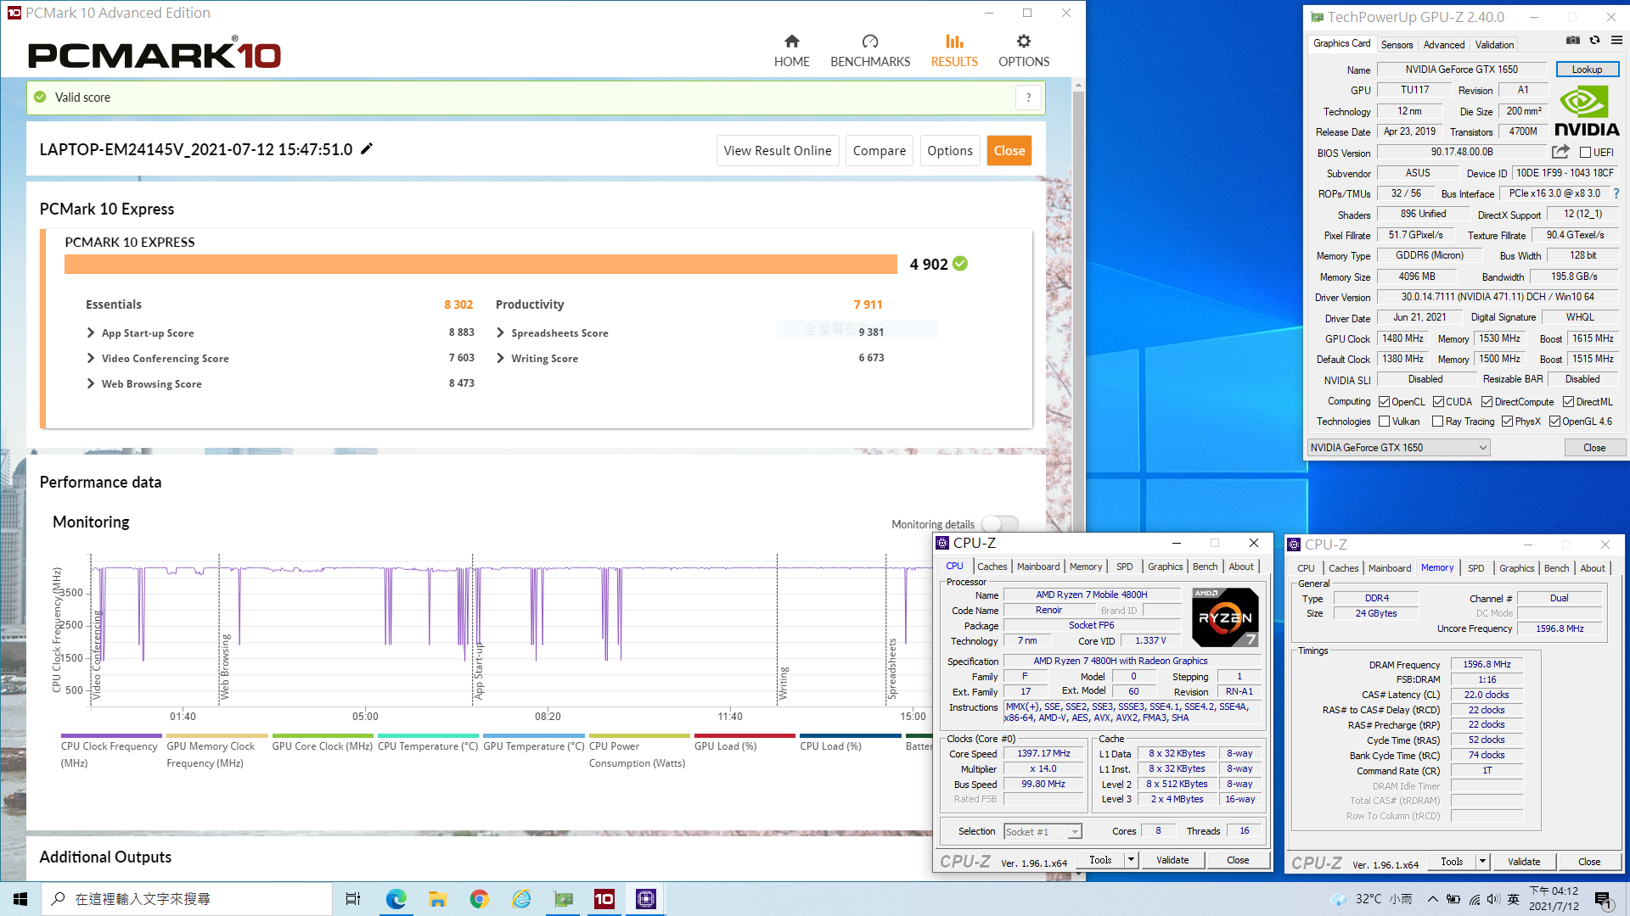Screen dimensions: 1630x916
Task: Toggle UEFI checkbox in GPU-Z
Action: pos(1585,153)
